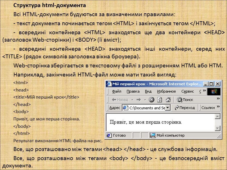Screen dimensions: 227x170
Task: Open the Файл menu
Action: coord(117,91)
